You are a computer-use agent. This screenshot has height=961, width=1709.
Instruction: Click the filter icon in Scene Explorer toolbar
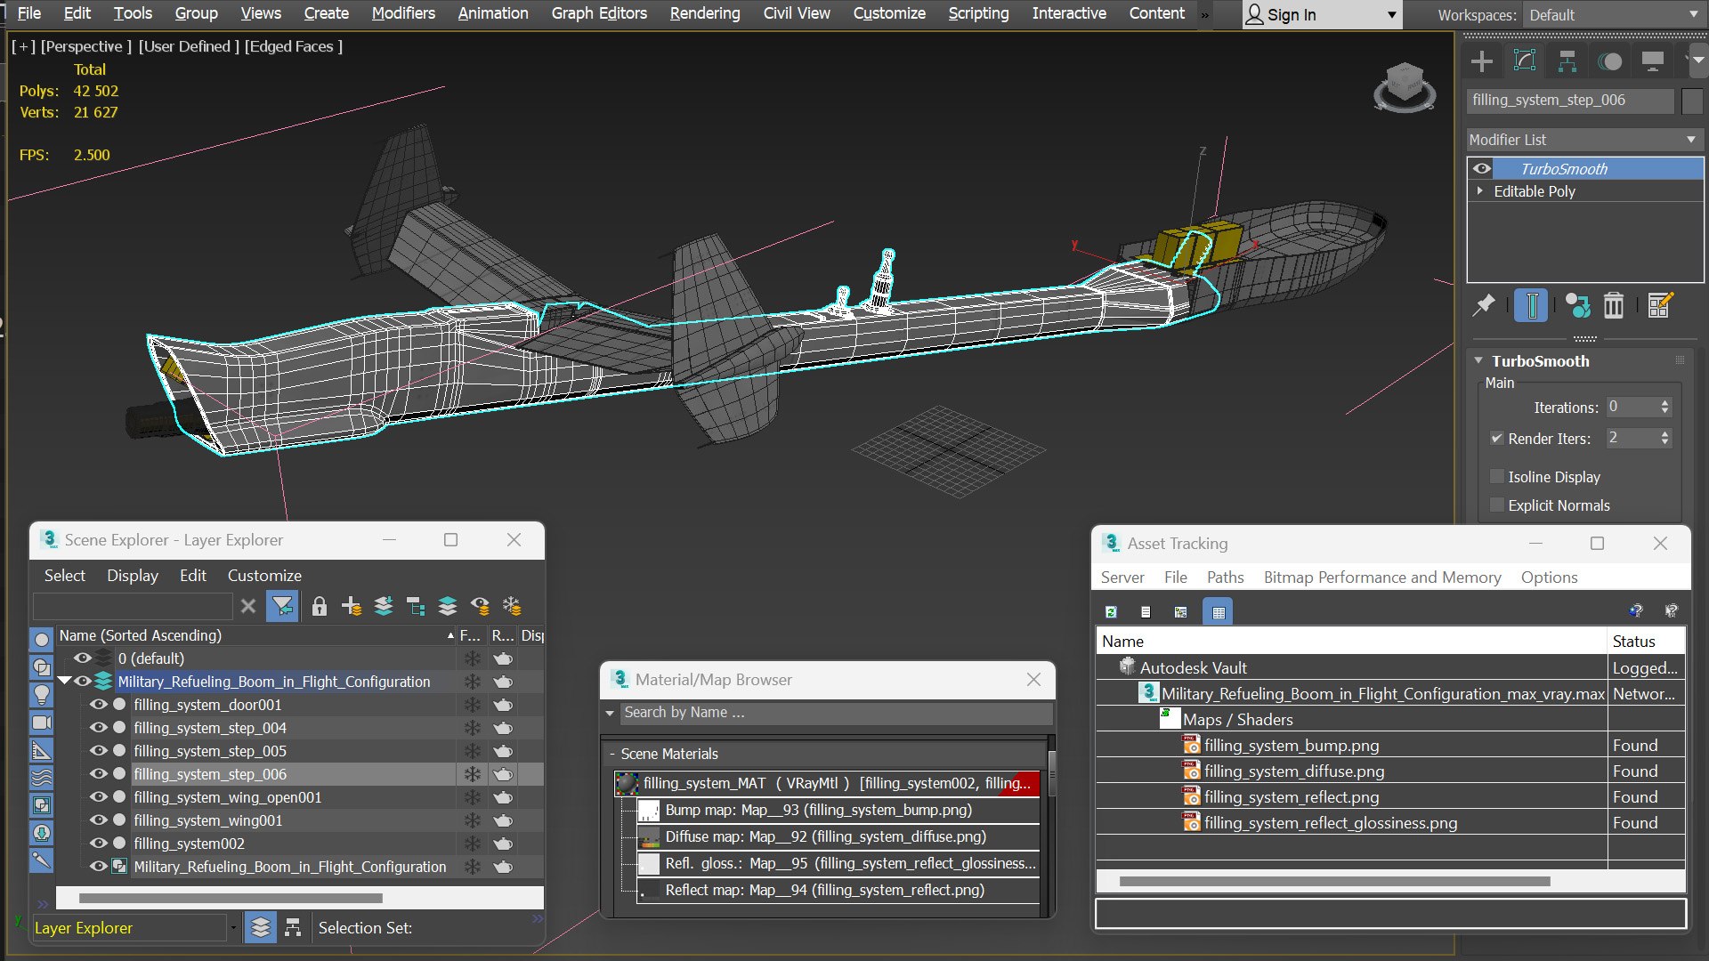pos(282,607)
